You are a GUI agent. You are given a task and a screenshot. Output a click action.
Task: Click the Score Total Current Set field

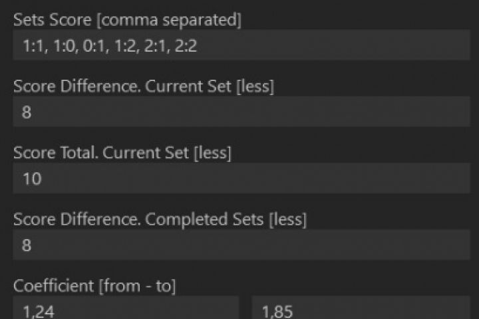coord(239,178)
